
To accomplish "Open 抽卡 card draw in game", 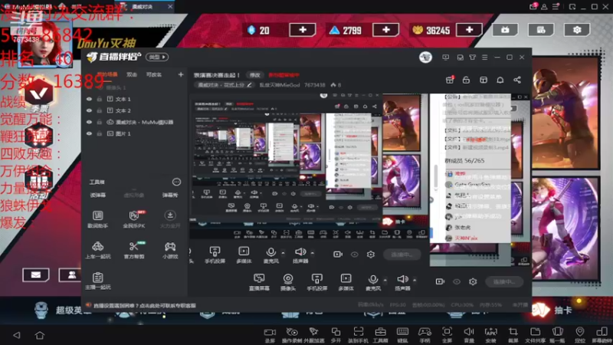I will pos(553,310).
